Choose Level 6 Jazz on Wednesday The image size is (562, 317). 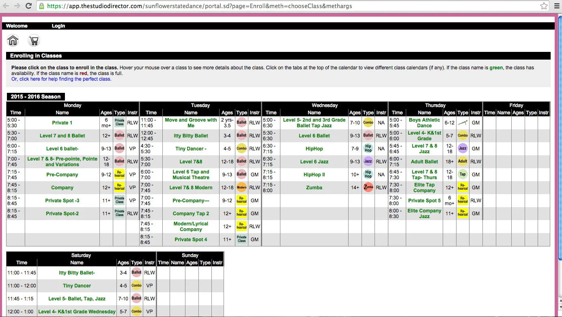click(314, 162)
